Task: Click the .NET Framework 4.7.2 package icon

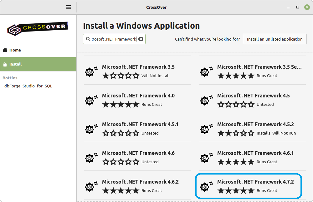Action: point(205,187)
